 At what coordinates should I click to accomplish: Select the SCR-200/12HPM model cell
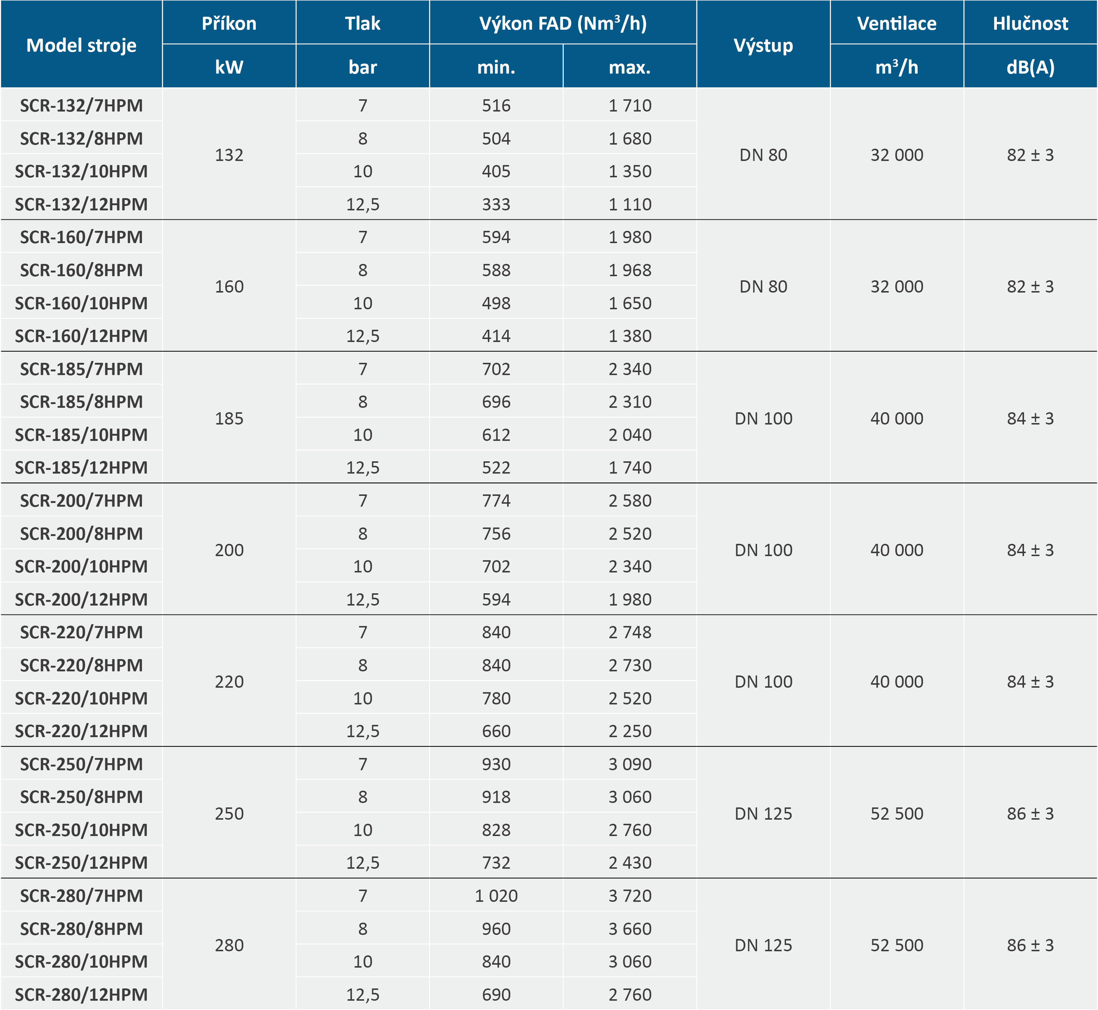[x=81, y=599]
